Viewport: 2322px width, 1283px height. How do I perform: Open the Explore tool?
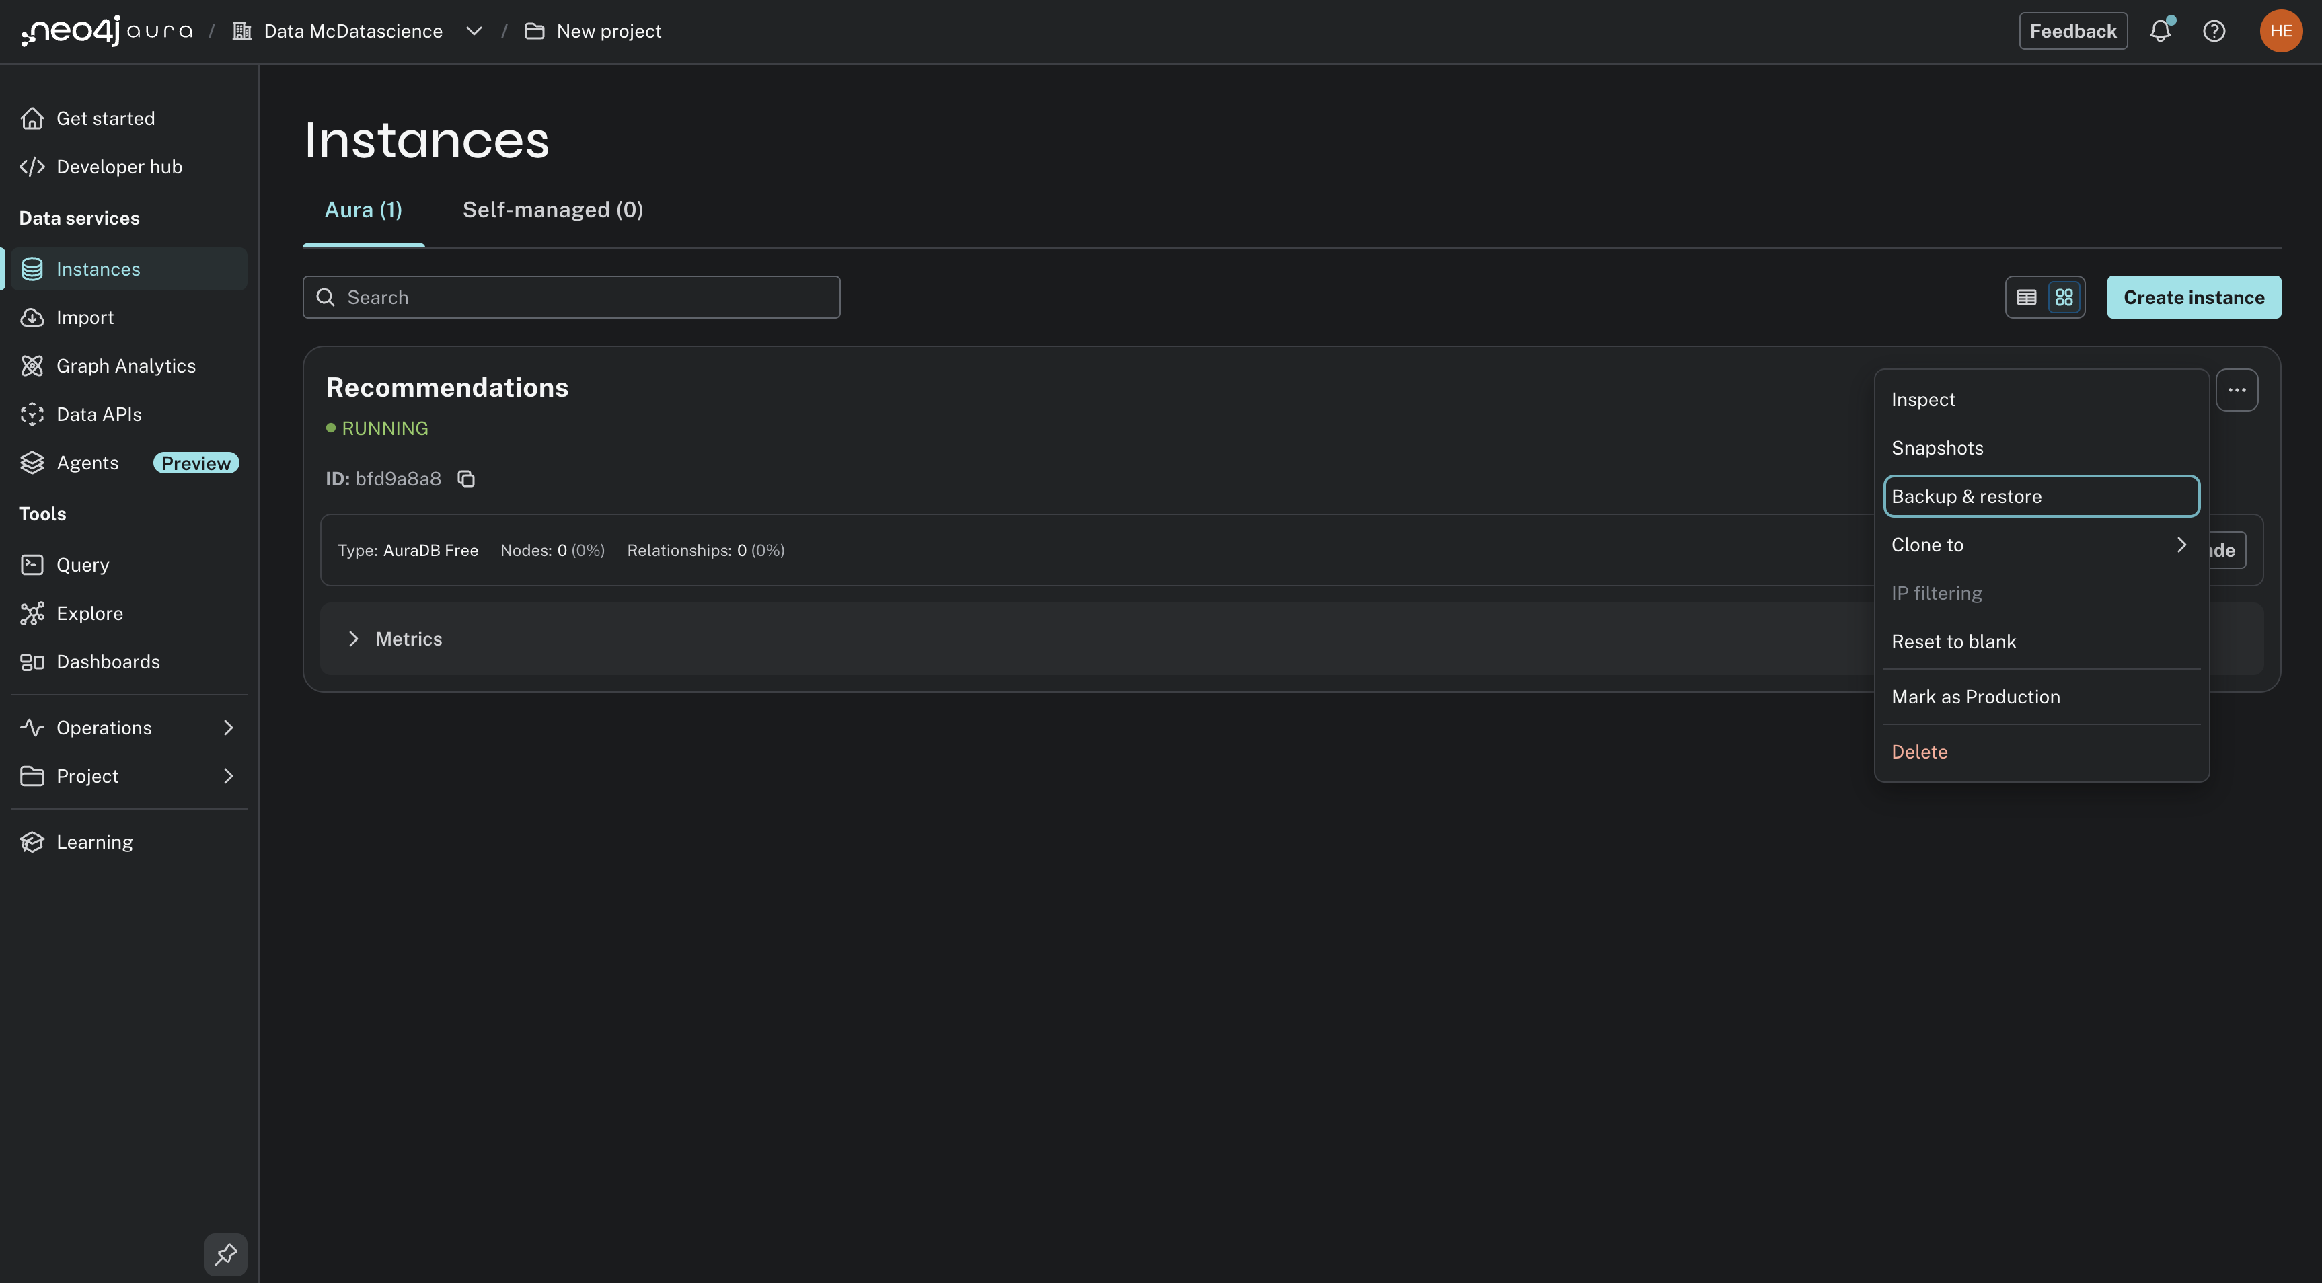coord(89,613)
